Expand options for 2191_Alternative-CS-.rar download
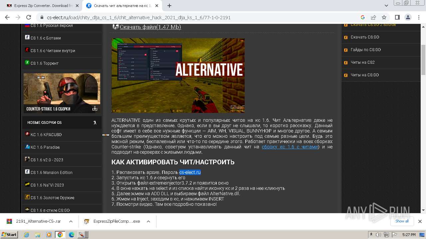This screenshot has height=239, width=426. point(71,221)
